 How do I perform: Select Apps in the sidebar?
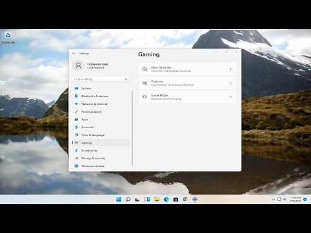coord(101,120)
